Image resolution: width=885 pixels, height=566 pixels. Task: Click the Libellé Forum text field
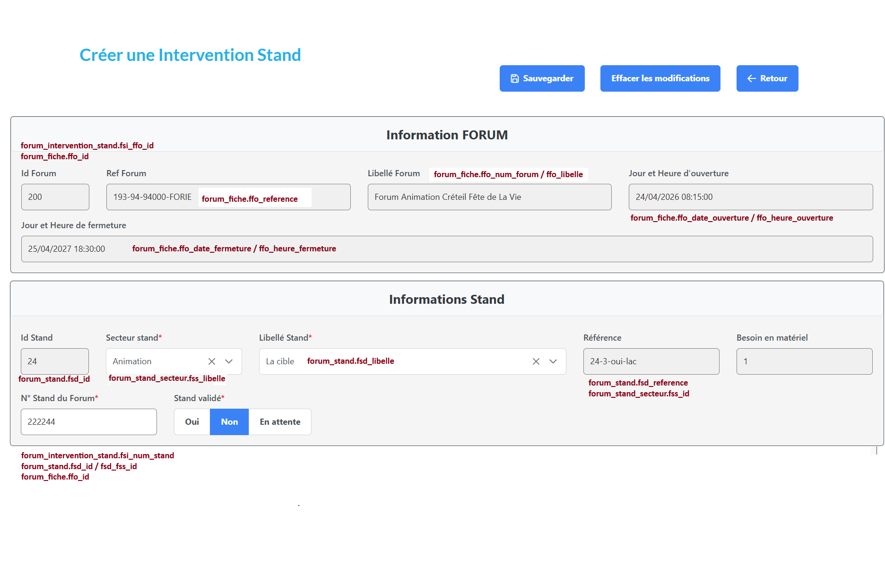(489, 197)
